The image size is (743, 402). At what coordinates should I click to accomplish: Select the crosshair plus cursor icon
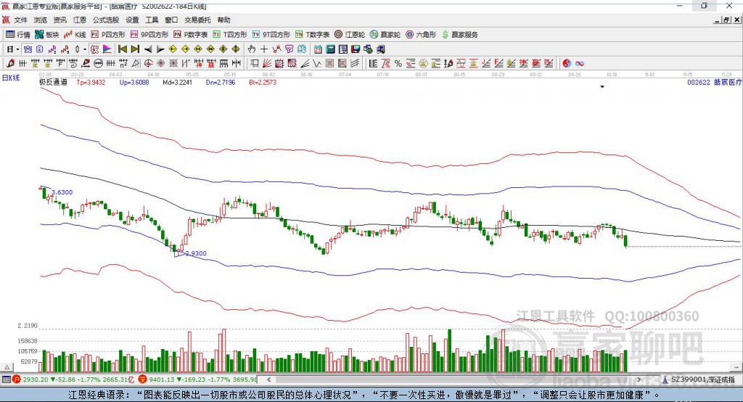[264, 49]
